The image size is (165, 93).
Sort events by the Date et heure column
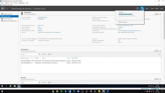pos(75,58)
